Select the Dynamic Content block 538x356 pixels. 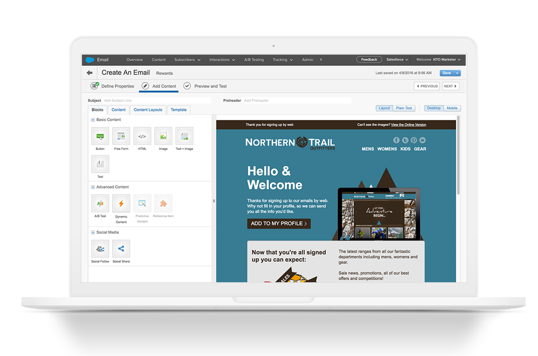[x=121, y=204]
